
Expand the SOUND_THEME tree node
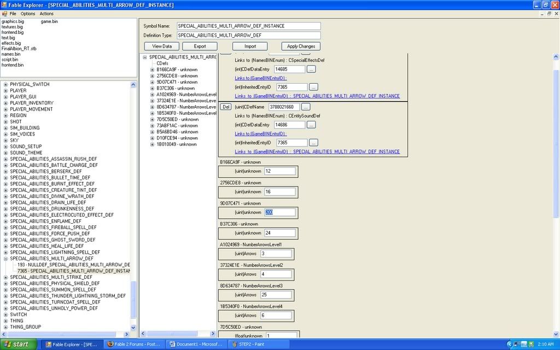[x=5, y=153]
